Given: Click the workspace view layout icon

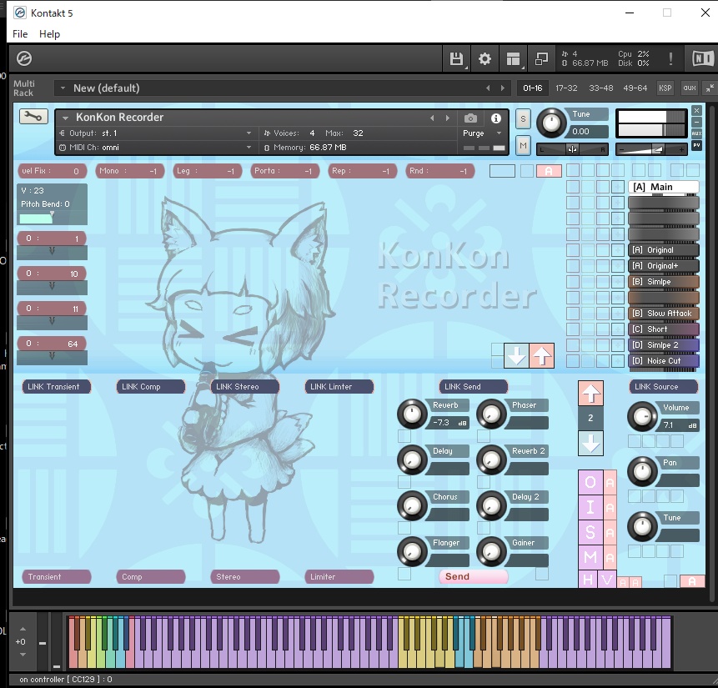Looking at the screenshot, I should pyautogui.click(x=513, y=58).
